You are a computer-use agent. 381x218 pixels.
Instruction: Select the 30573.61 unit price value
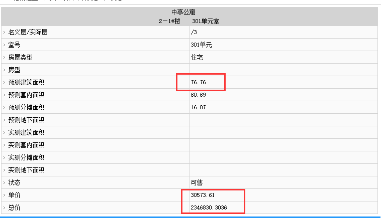click(203, 195)
